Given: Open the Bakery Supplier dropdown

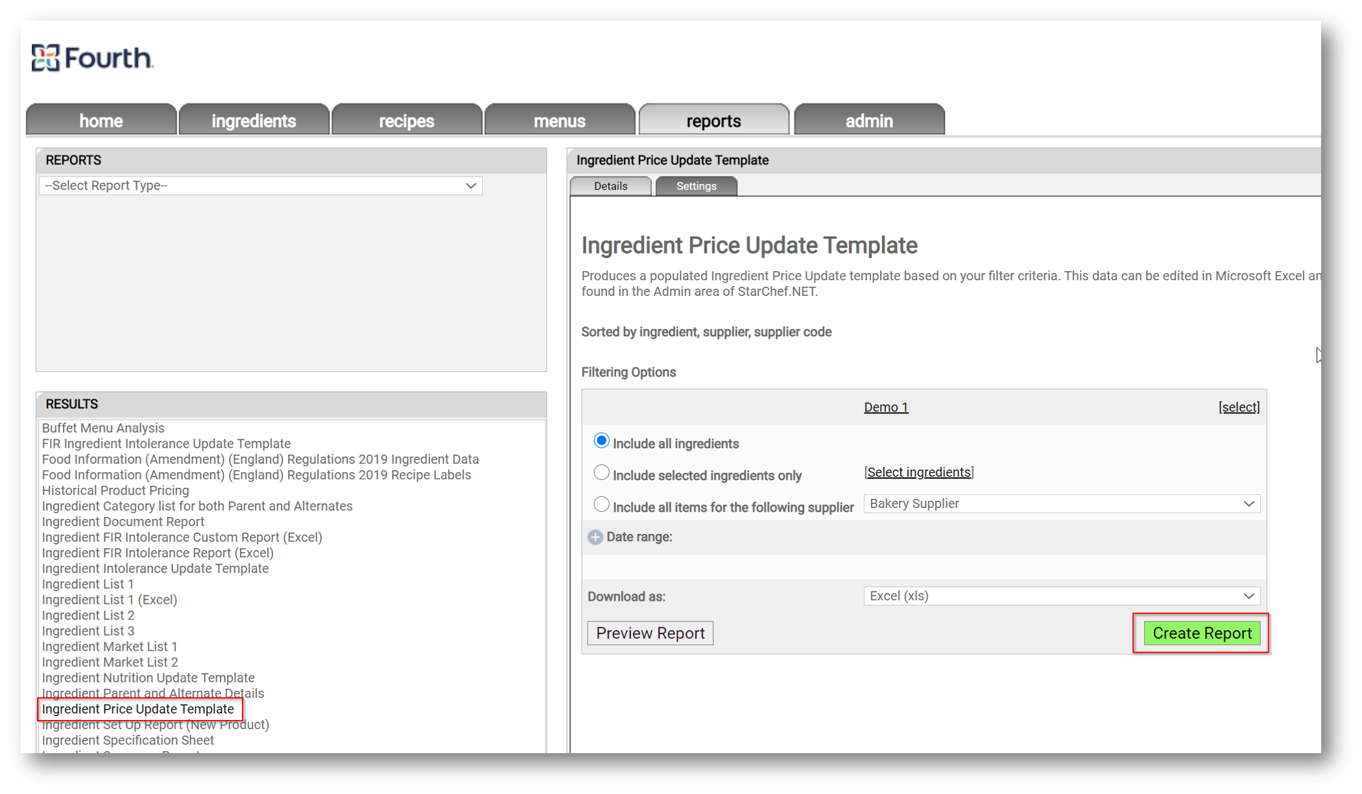Looking at the screenshot, I should [x=1062, y=504].
